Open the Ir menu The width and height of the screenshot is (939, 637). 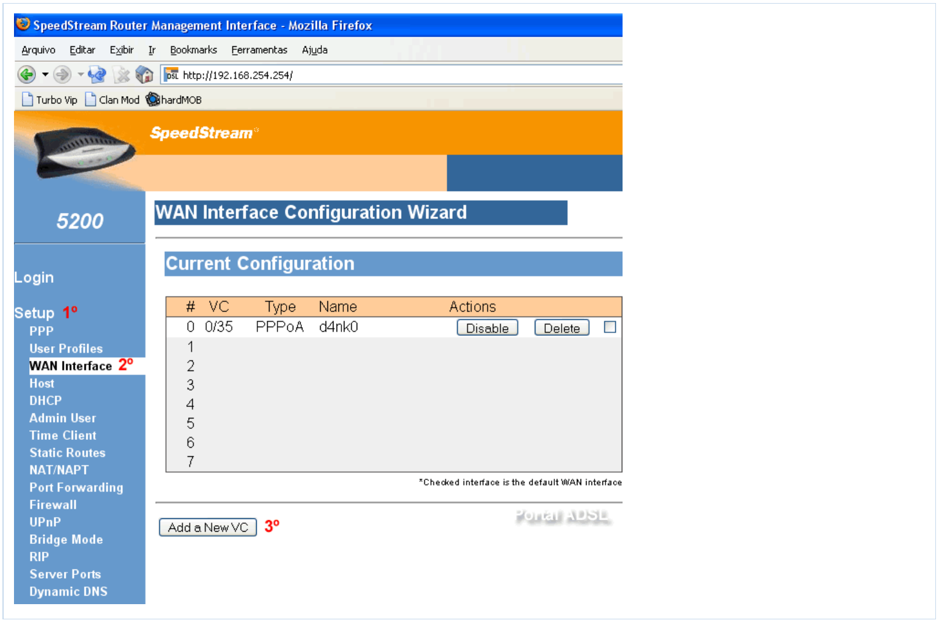152,50
